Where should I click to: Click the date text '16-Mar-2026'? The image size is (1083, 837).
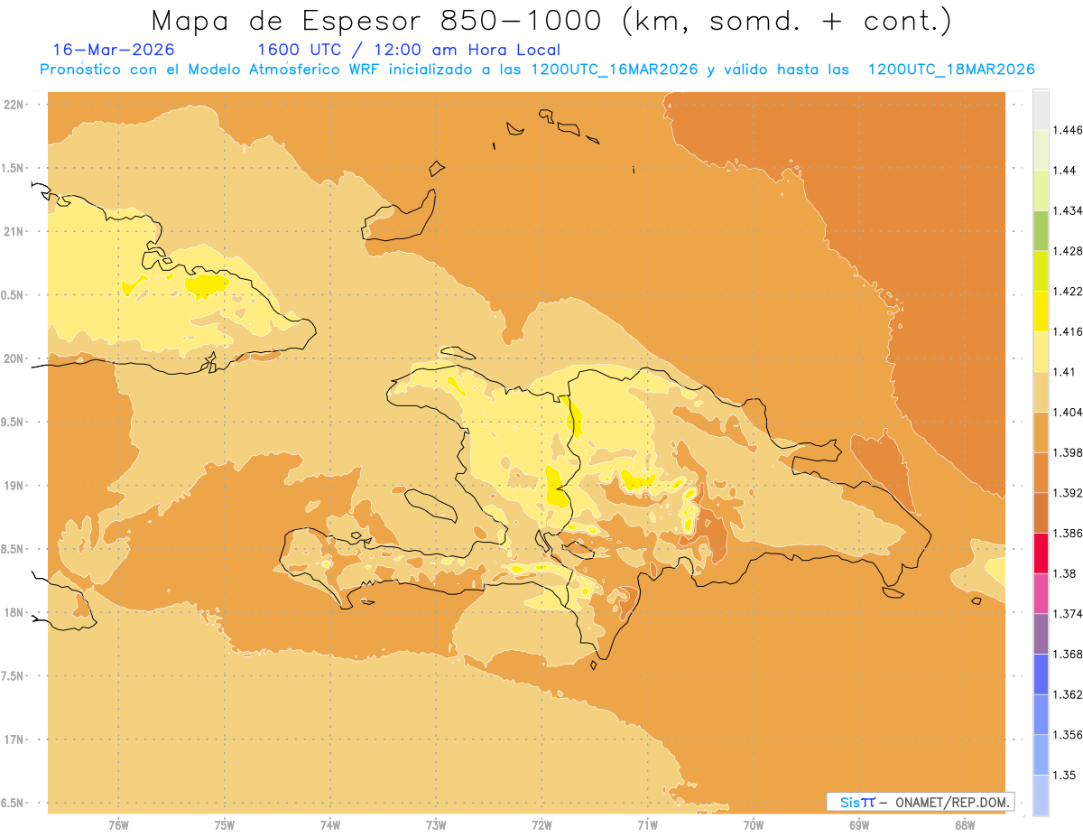115,50
